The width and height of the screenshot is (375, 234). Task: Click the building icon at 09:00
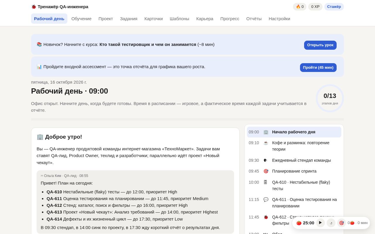[266, 132]
